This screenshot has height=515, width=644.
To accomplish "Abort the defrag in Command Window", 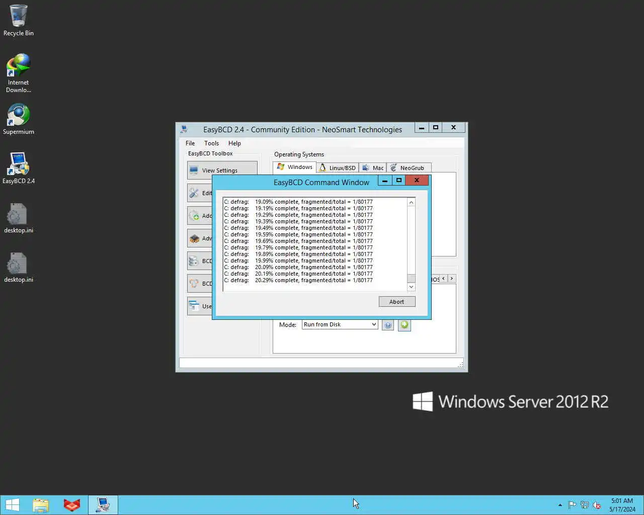I will [397, 302].
